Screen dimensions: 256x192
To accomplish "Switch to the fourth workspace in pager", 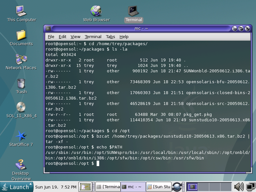I will click(x=226, y=187).
